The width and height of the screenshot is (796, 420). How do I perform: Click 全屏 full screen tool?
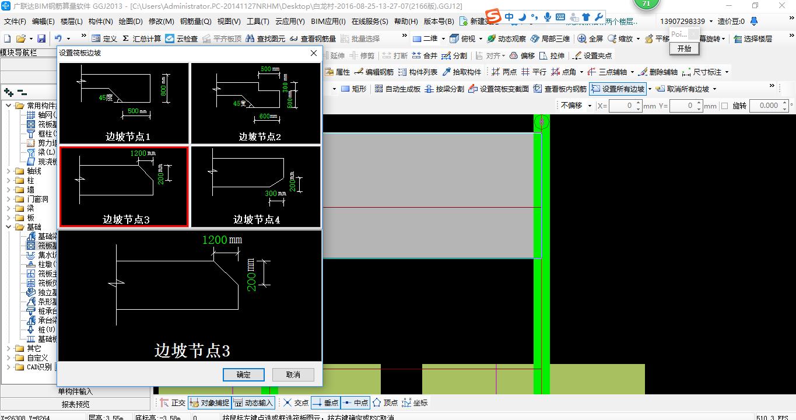click(x=590, y=38)
